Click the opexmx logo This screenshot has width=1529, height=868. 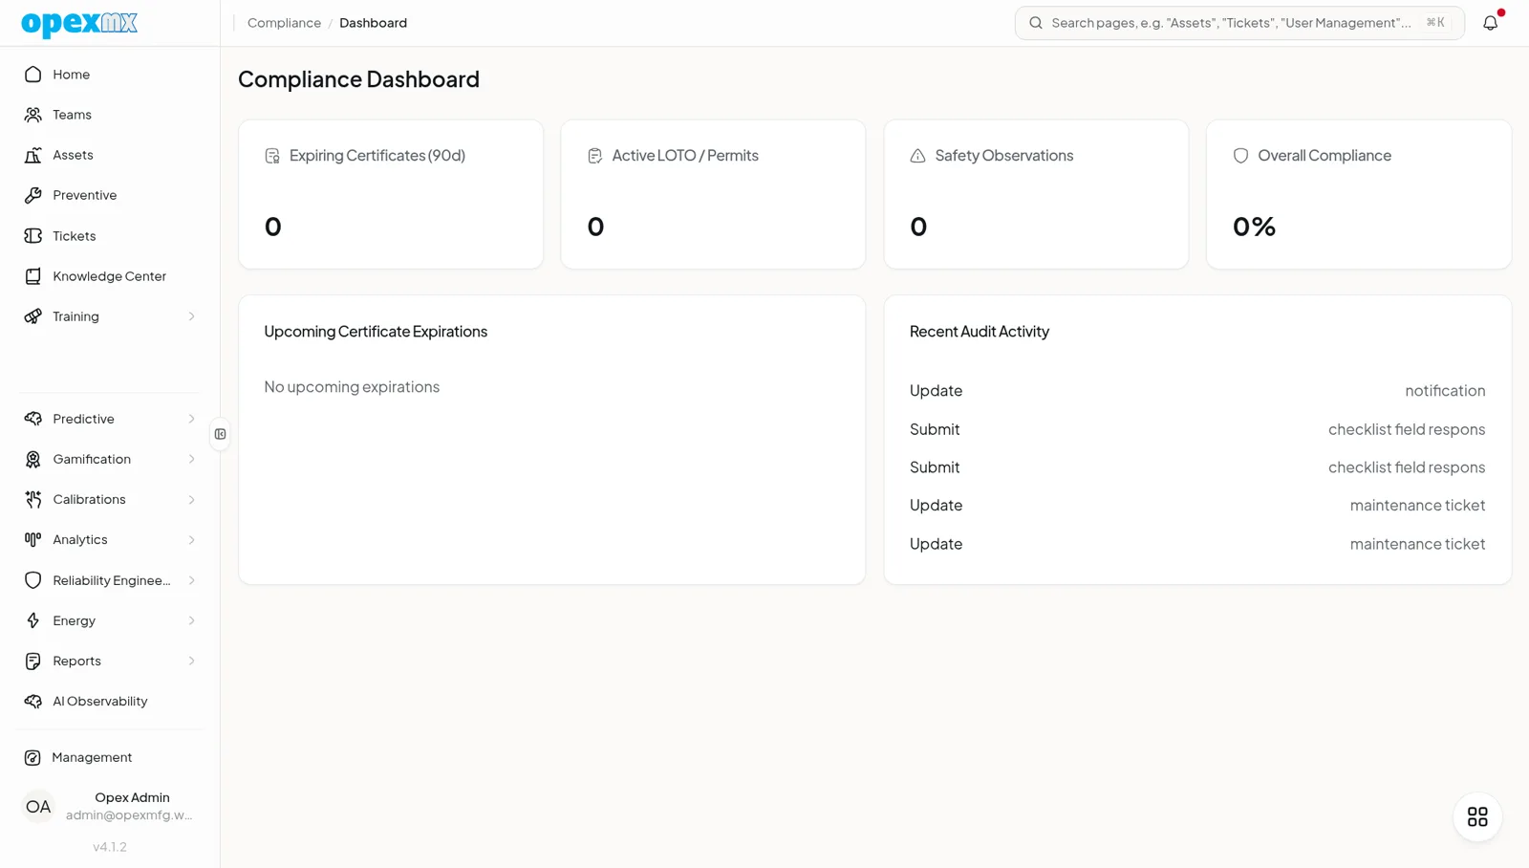79,23
